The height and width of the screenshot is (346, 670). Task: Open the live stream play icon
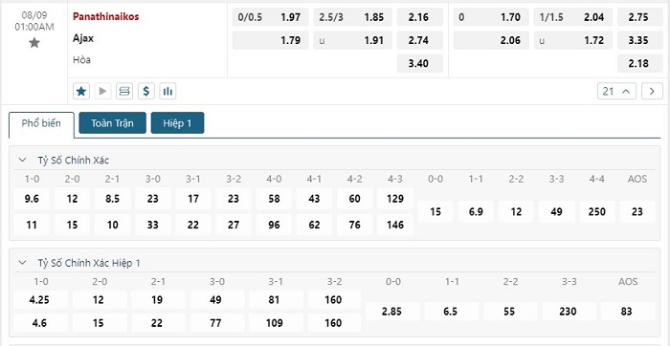(102, 91)
